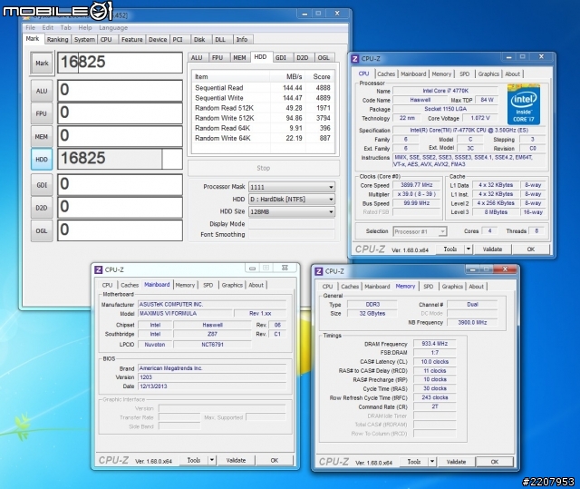Screen dimensions: 580x489
Task: Run the D2D benchmark button
Action: [42, 208]
